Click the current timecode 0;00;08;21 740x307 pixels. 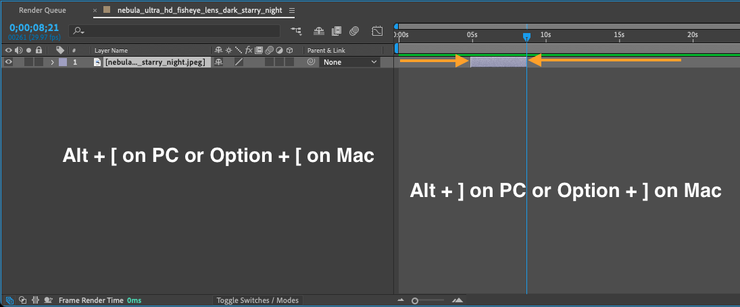coord(34,27)
